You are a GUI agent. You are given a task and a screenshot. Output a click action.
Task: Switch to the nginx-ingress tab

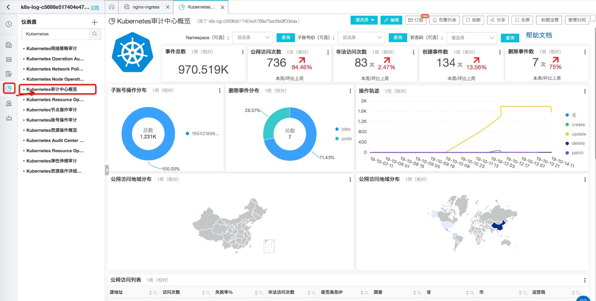(146, 7)
